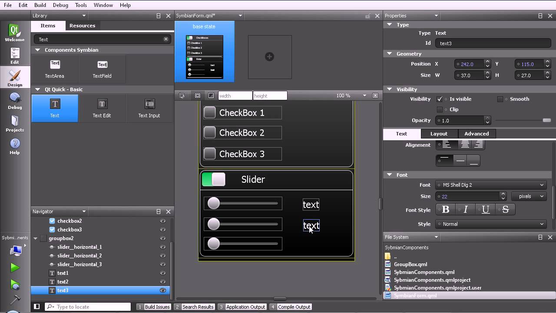Screen dimensions: 556x313
Task: Open the build target selector monitor icon
Action: pos(16,250)
